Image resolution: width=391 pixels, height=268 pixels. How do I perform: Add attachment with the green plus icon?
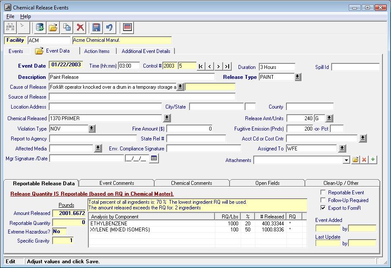pos(373,159)
